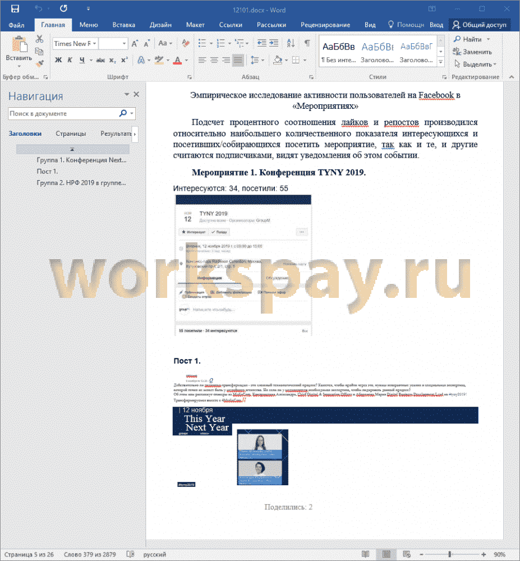520x561 pixels.
Task: Center the paragraph text
Action: [x=214, y=60]
